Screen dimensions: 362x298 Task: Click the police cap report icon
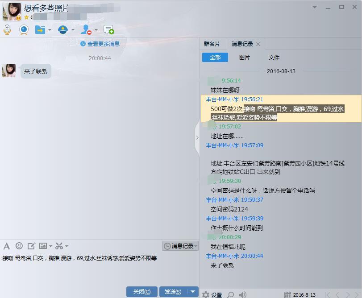[63, 30]
